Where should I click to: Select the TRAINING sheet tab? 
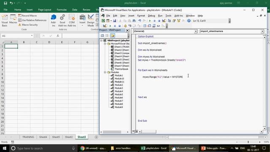(x=28, y=137)
